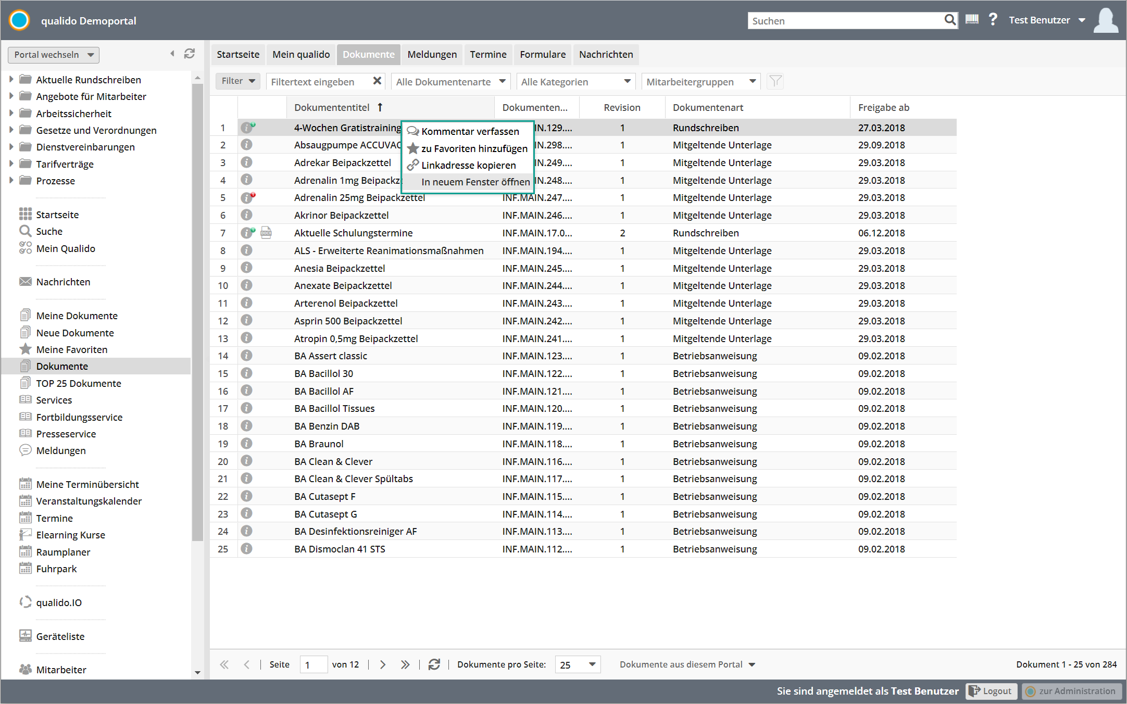This screenshot has height=704, width=1127.
Task: Collapse sidebar using left arrow toggle
Action: (172, 54)
